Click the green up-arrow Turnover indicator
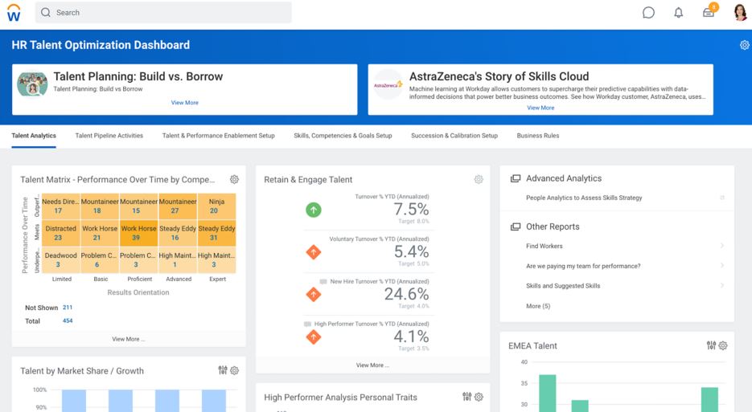Viewport: 752px width, 412px height. pyautogui.click(x=314, y=210)
